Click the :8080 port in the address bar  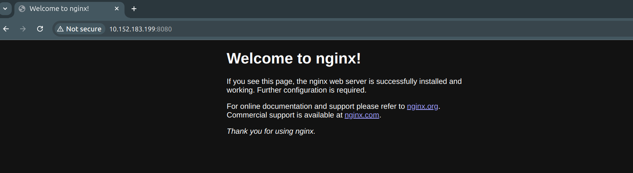tap(164, 29)
